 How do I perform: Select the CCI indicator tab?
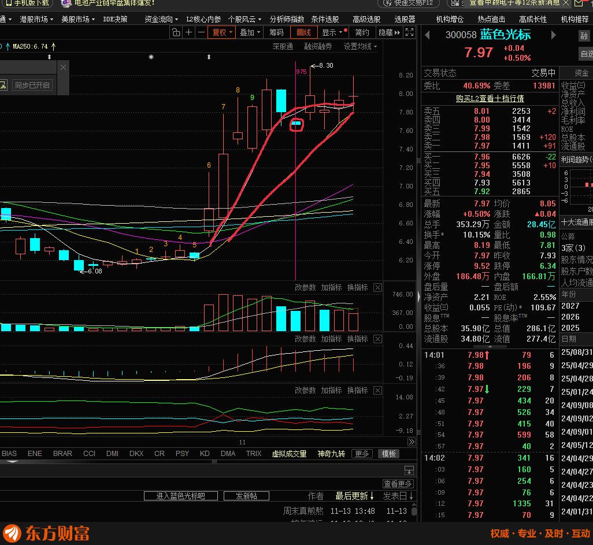point(89,454)
